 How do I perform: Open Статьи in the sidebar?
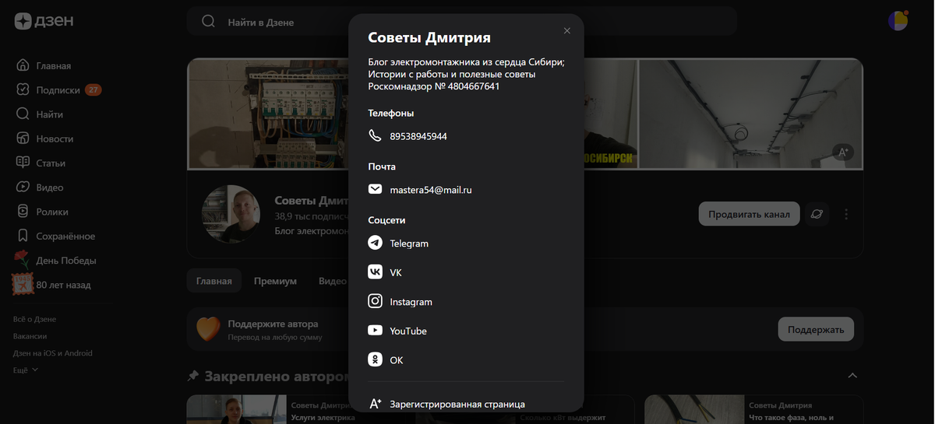click(x=51, y=163)
